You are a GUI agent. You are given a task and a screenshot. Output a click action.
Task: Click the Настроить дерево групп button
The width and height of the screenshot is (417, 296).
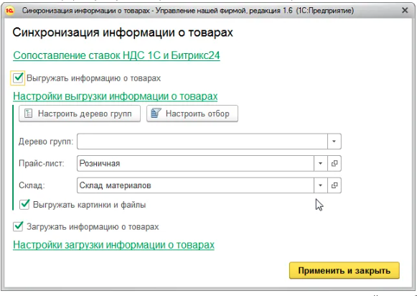click(x=80, y=114)
